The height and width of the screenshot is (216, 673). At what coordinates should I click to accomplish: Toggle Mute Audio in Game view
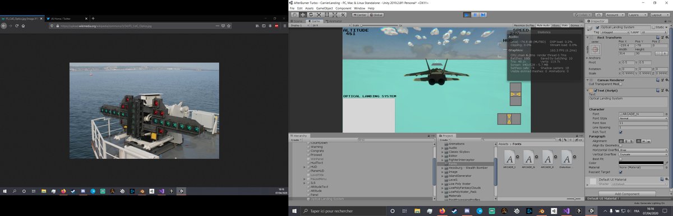click(543, 25)
